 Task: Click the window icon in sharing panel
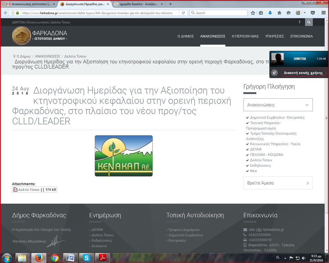(274, 73)
